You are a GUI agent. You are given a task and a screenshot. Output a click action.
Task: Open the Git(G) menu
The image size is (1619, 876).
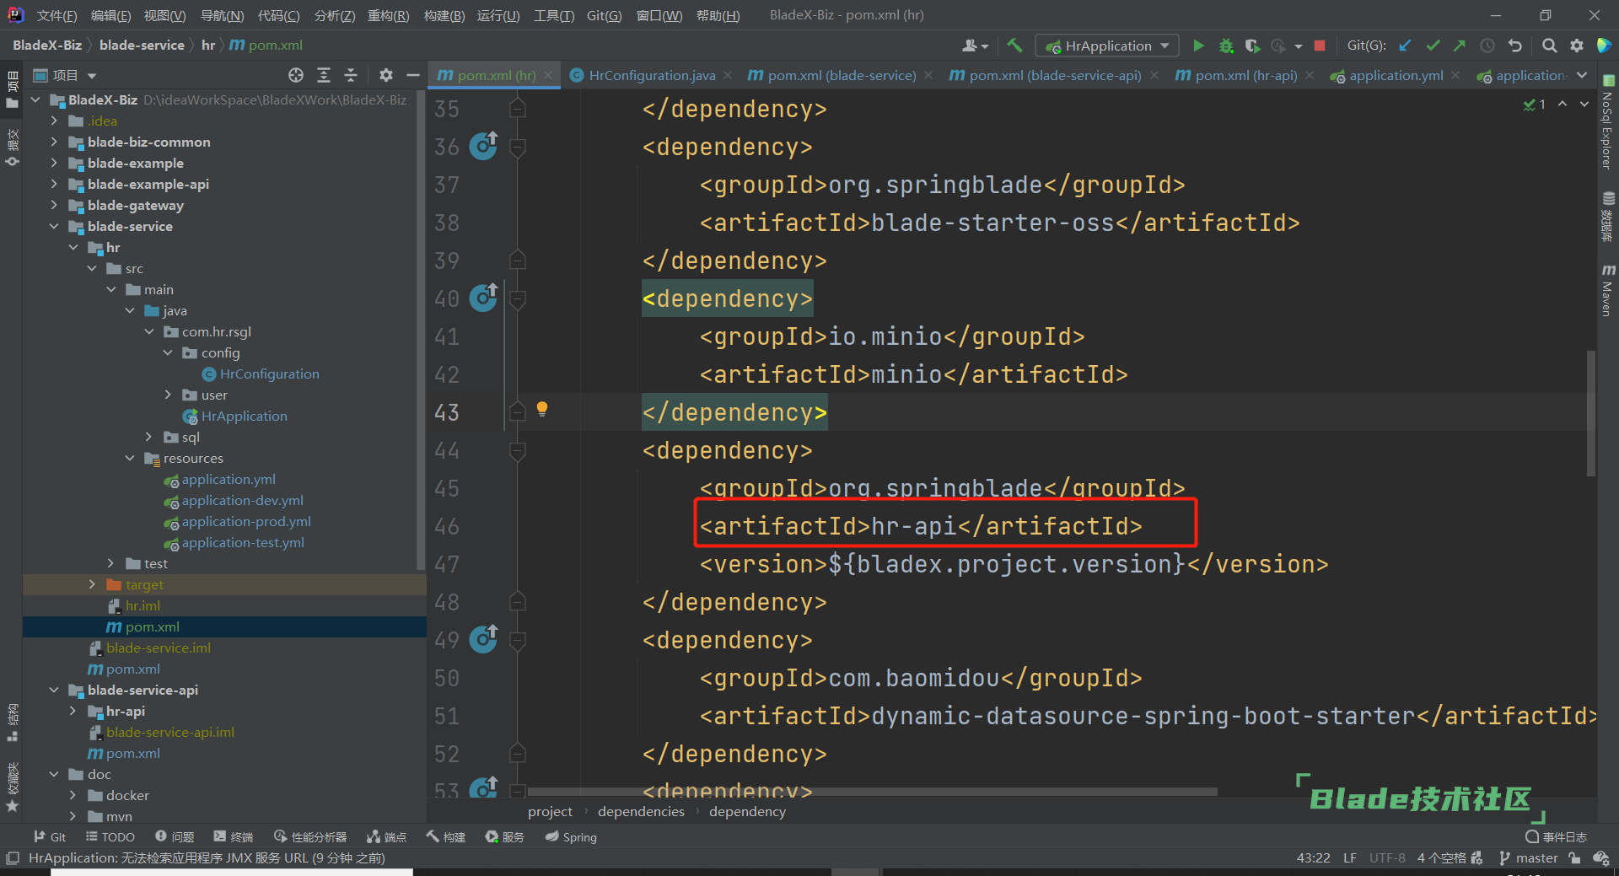[x=604, y=15]
